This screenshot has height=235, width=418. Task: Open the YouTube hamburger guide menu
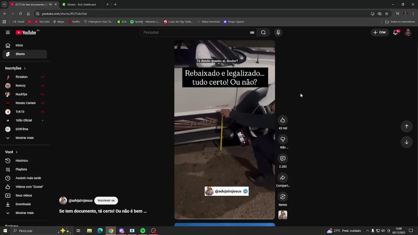(8, 32)
